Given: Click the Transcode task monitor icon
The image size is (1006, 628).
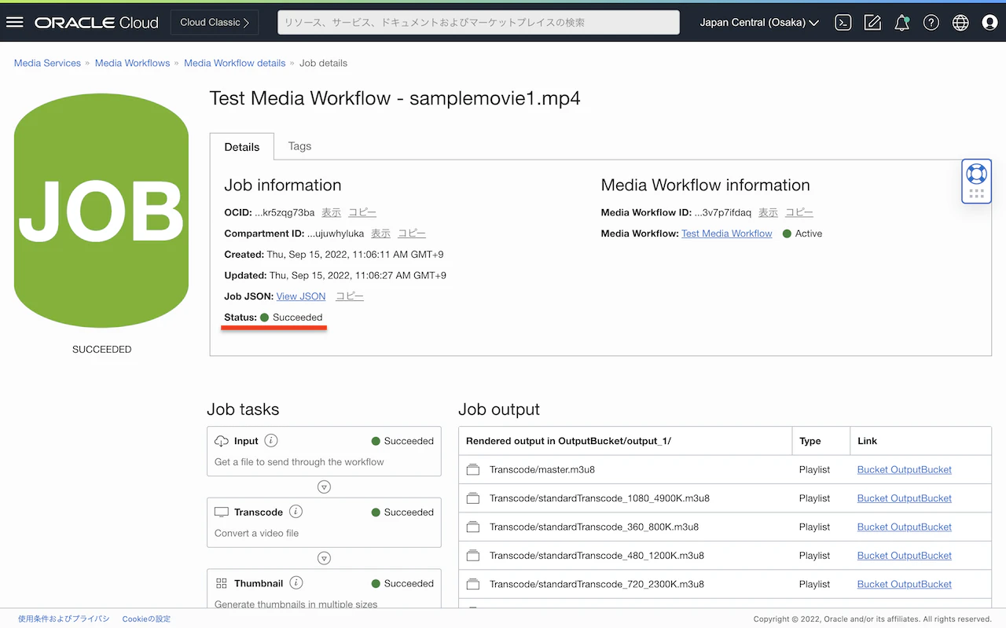Looking at the screenshot, I should coord(221,512).
